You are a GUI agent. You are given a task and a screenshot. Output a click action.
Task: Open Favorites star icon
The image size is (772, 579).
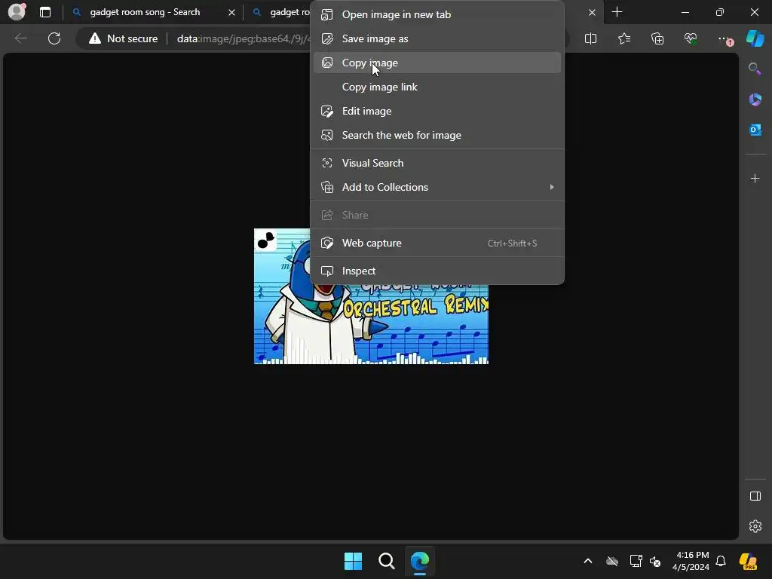pyautogui.click(x=623, y=38)
